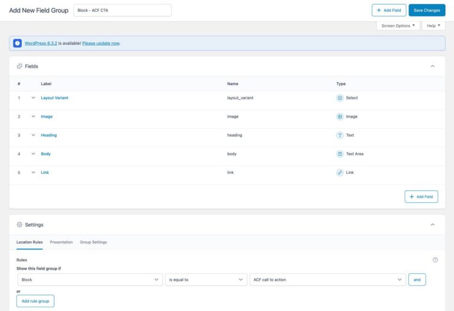Click the Select field type icon
454x311 pixels.
(x=340, y=98)
